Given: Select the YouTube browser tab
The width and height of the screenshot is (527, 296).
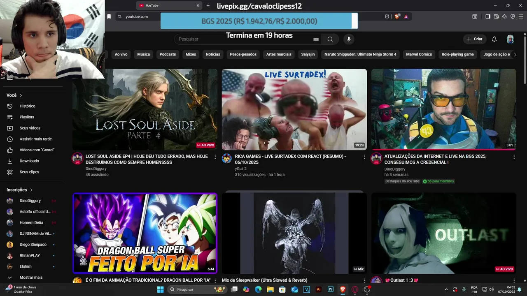Looking at the screenshot, I should pos(169,5).
